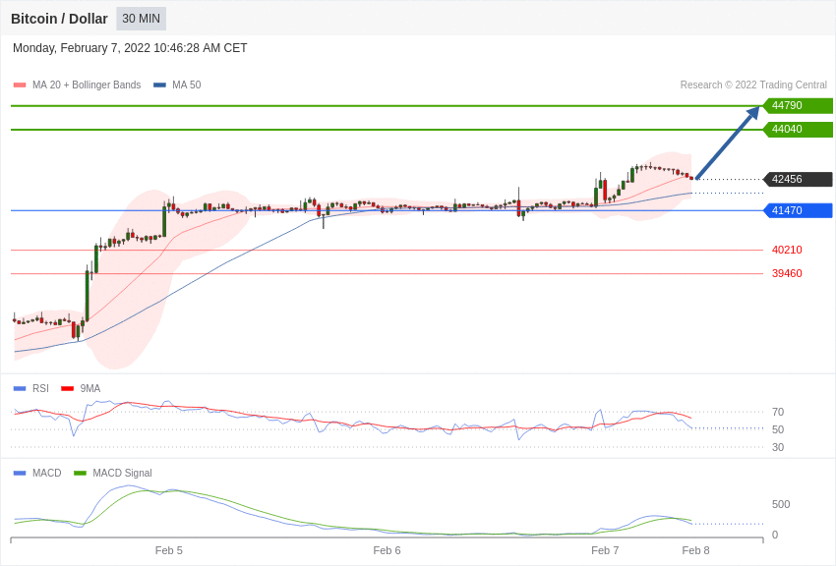Screen dimensions: 836x566
Task: Click the MACD Signal legend marker
Action: (x=80, y=474)
